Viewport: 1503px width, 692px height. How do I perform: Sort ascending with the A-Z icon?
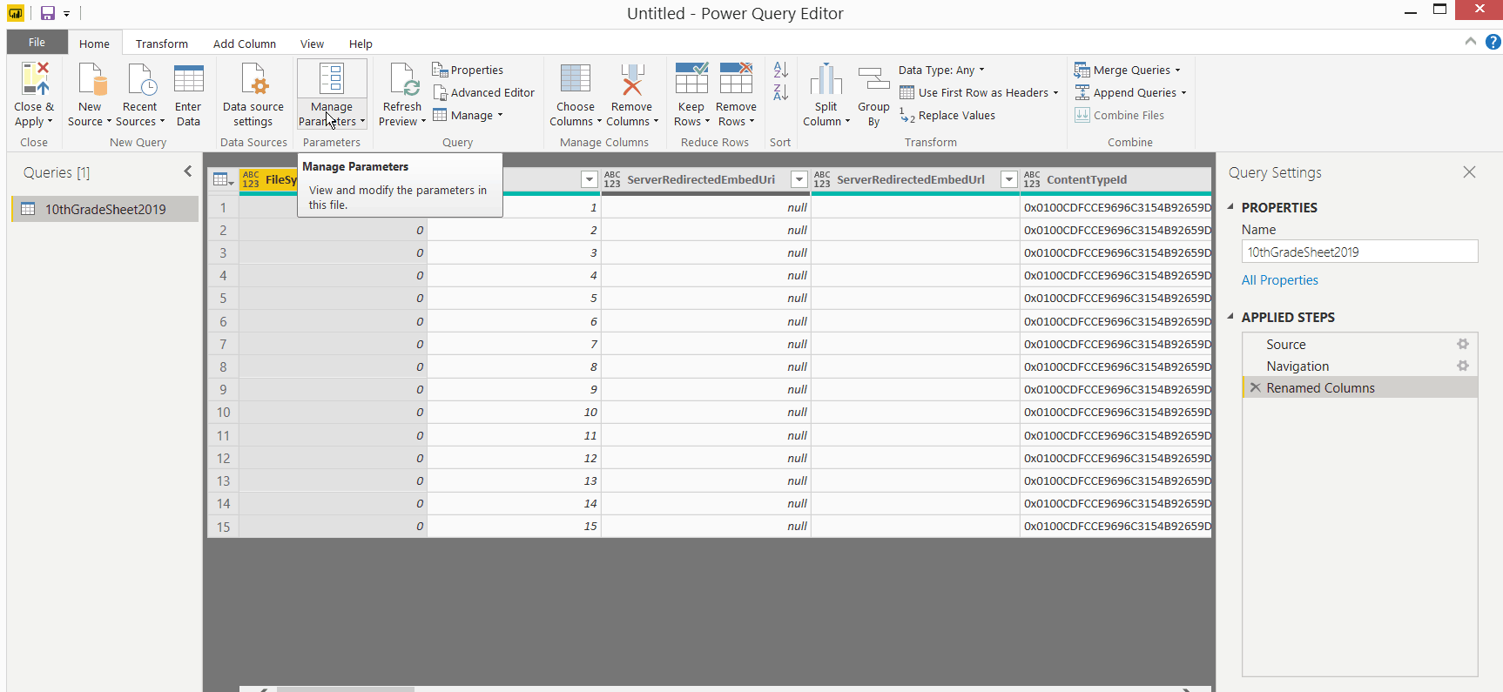[781, 70]
